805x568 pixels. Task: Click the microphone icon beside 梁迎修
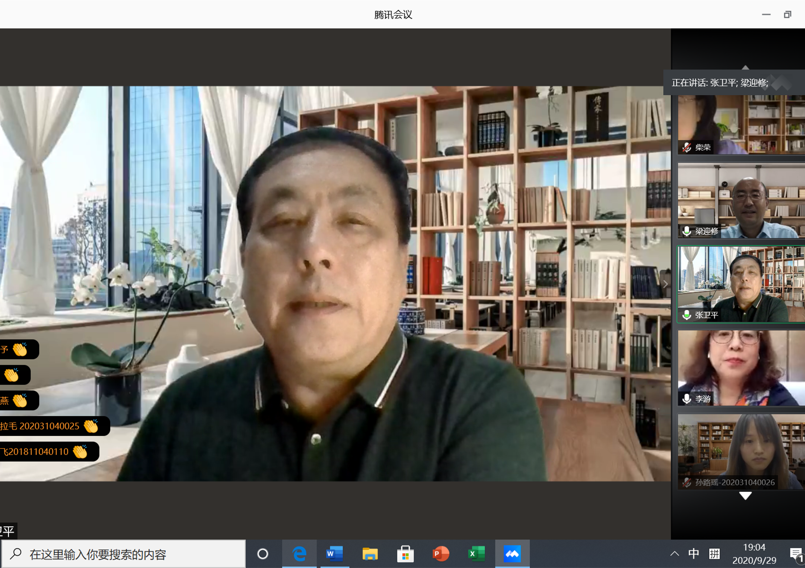[687, 231]
